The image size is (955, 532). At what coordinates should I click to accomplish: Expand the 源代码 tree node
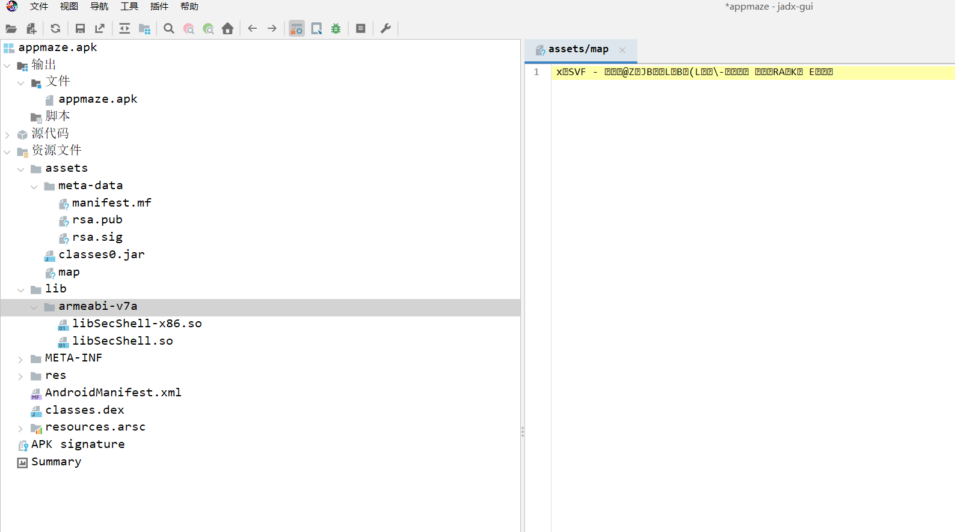(7, 135)
